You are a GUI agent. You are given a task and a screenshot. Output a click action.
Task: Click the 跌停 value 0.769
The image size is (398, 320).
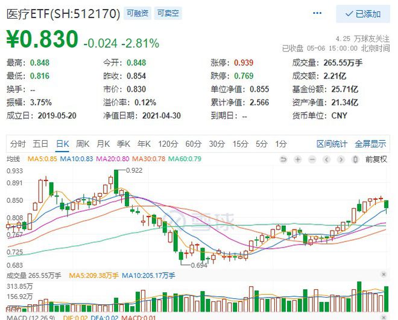[244, 76]
